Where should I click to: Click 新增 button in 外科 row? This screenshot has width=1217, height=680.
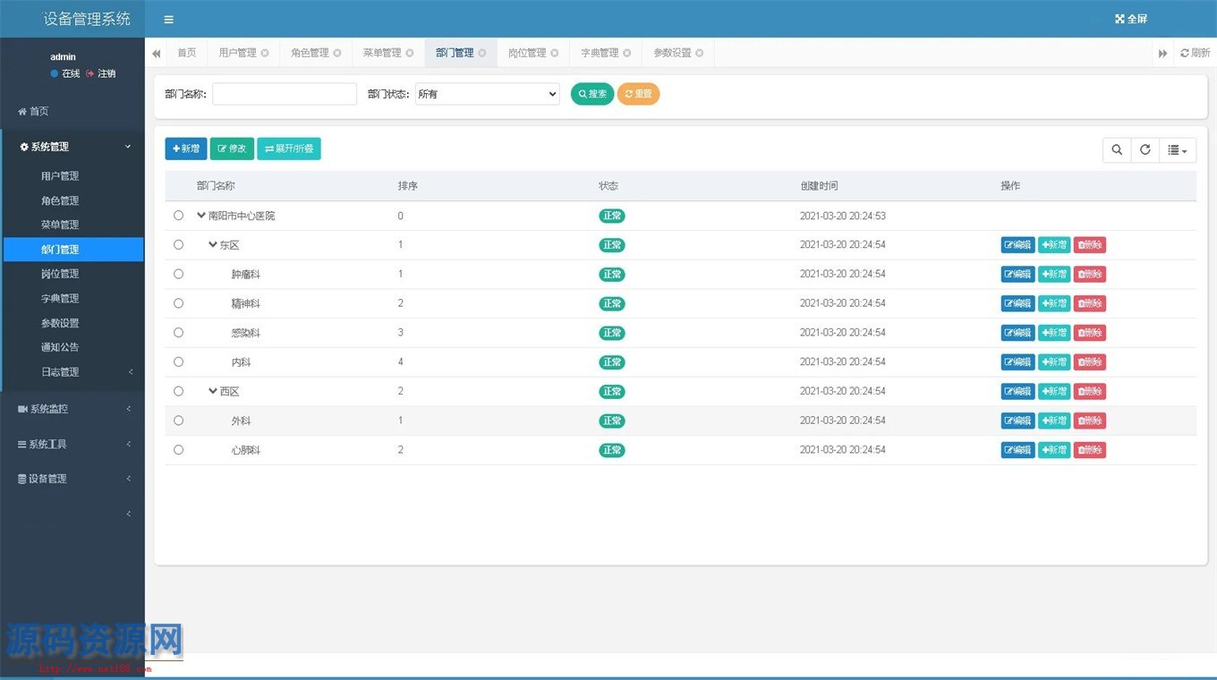point(1054,421)
